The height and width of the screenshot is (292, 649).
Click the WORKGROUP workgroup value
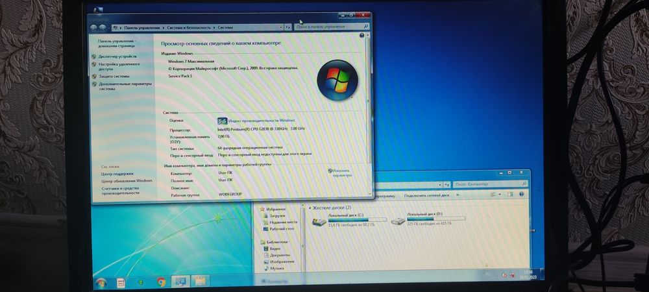coord(230,194)
